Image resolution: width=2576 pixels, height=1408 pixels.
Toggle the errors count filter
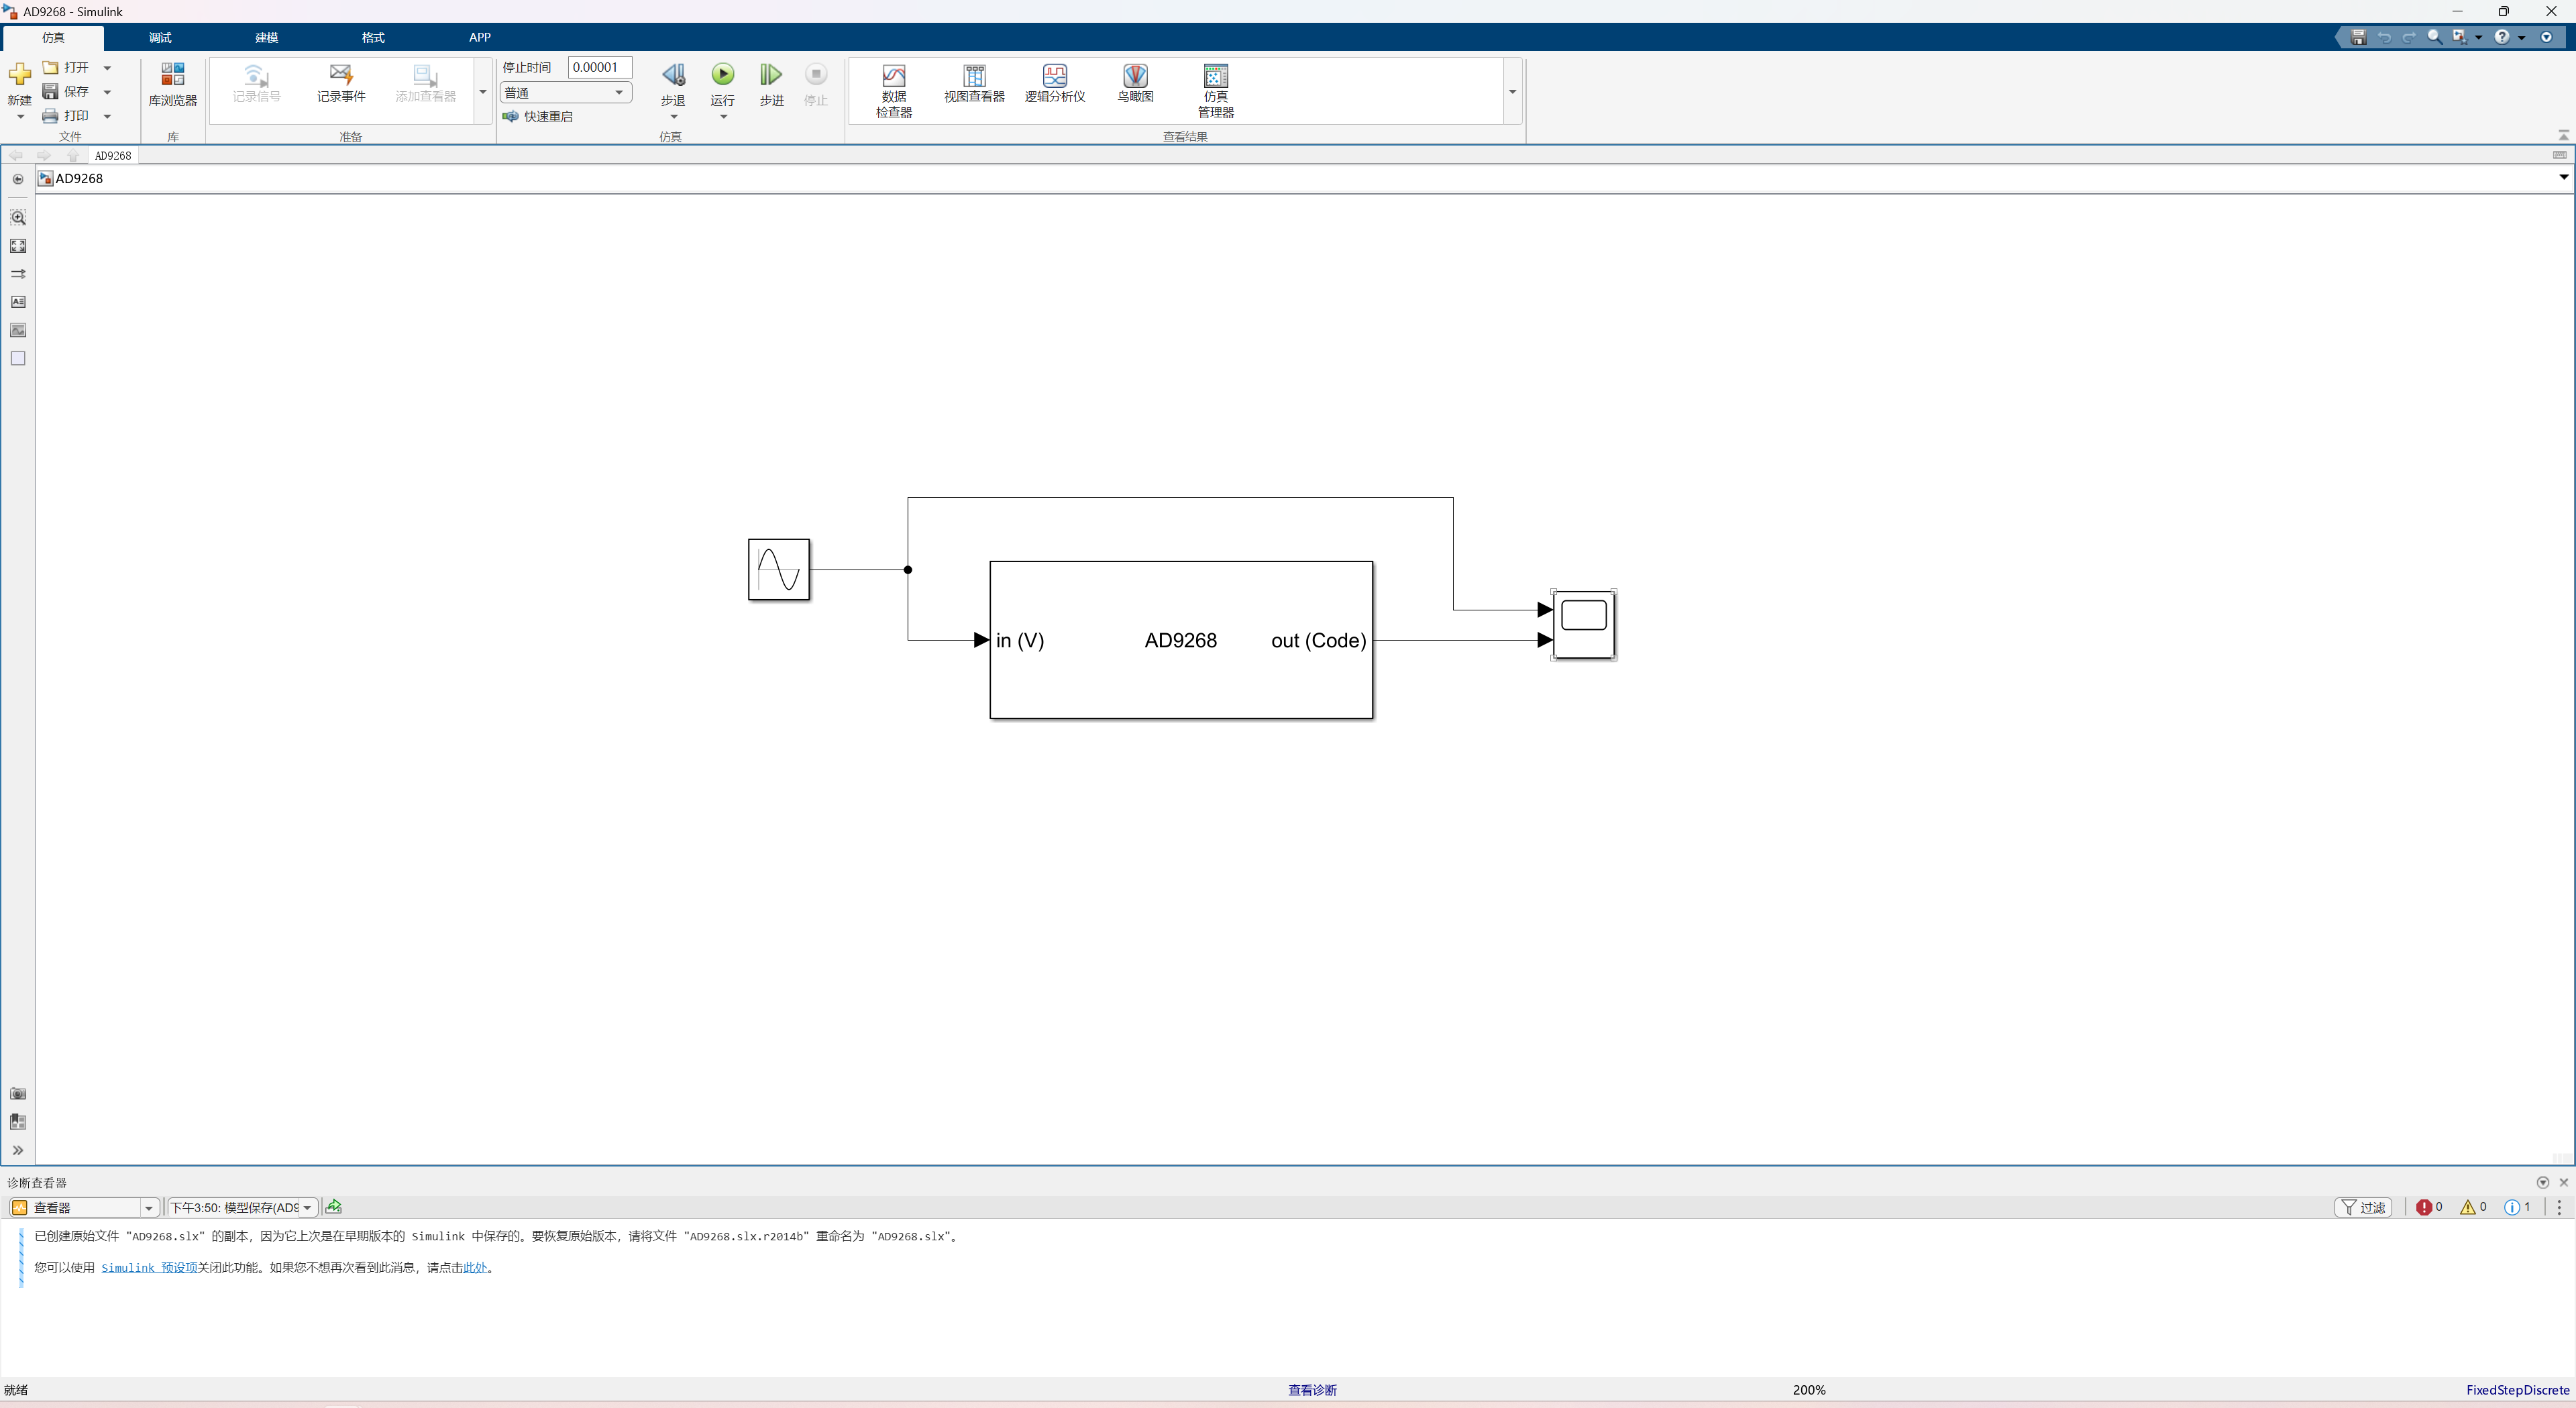tap(2430, 1207)
